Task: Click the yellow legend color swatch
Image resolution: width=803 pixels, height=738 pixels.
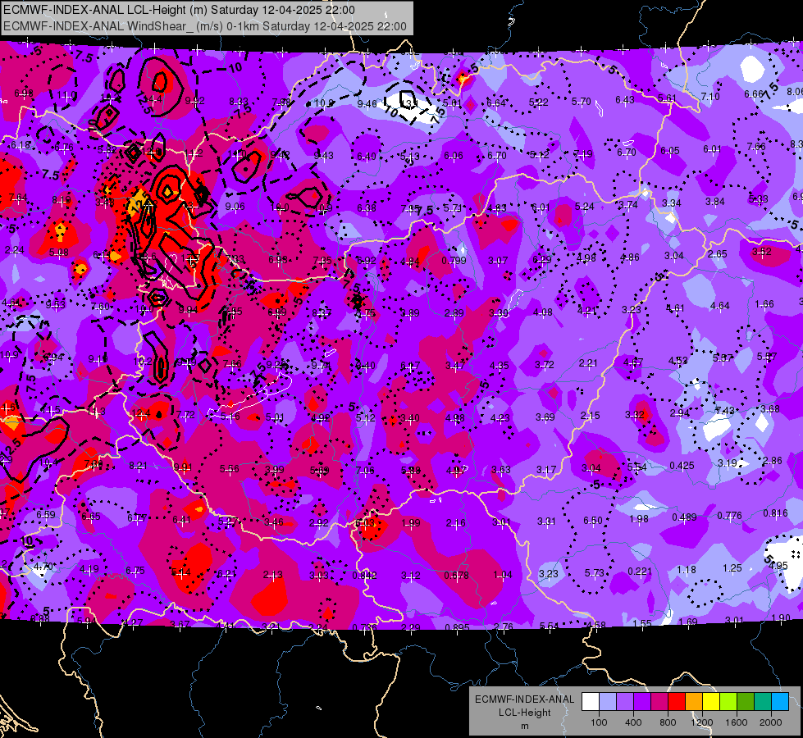Action: tap(711, 702)
